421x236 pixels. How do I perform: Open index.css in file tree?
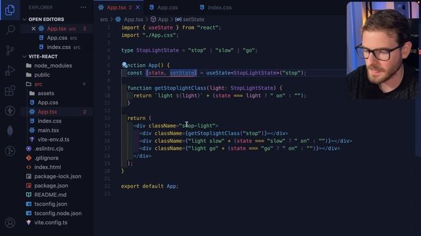click(49, 121)
